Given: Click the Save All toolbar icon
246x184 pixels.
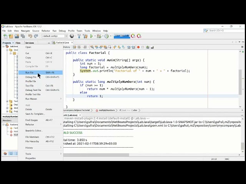Looking at the screenshot, I should [23, 36].
